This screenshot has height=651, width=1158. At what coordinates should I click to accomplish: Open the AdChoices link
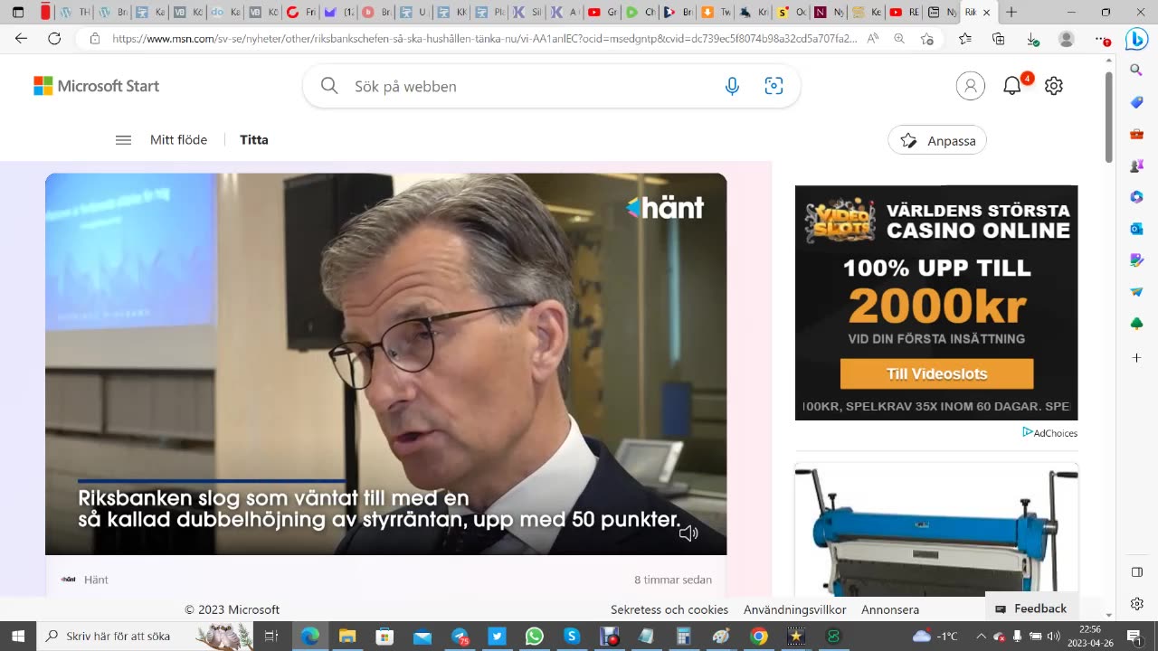point(1049,433)
